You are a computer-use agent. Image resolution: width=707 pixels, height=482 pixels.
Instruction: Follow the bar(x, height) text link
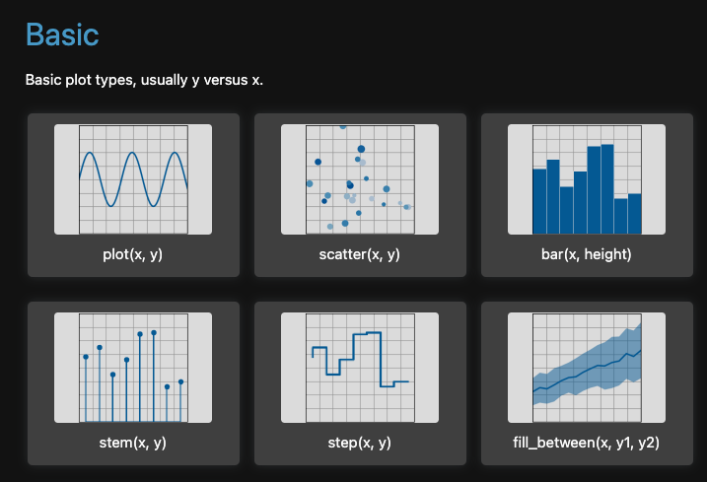[x=587, y=254]
